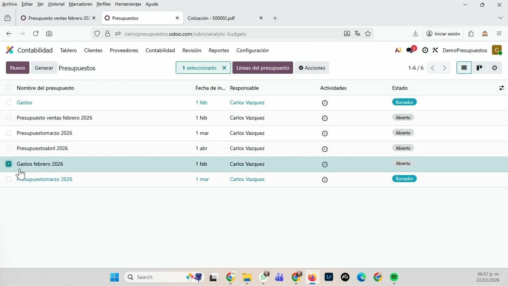The width and height of the screenshot is (508, 286).
Task: Expand the Configuración menu
Action: coord(252,50)
